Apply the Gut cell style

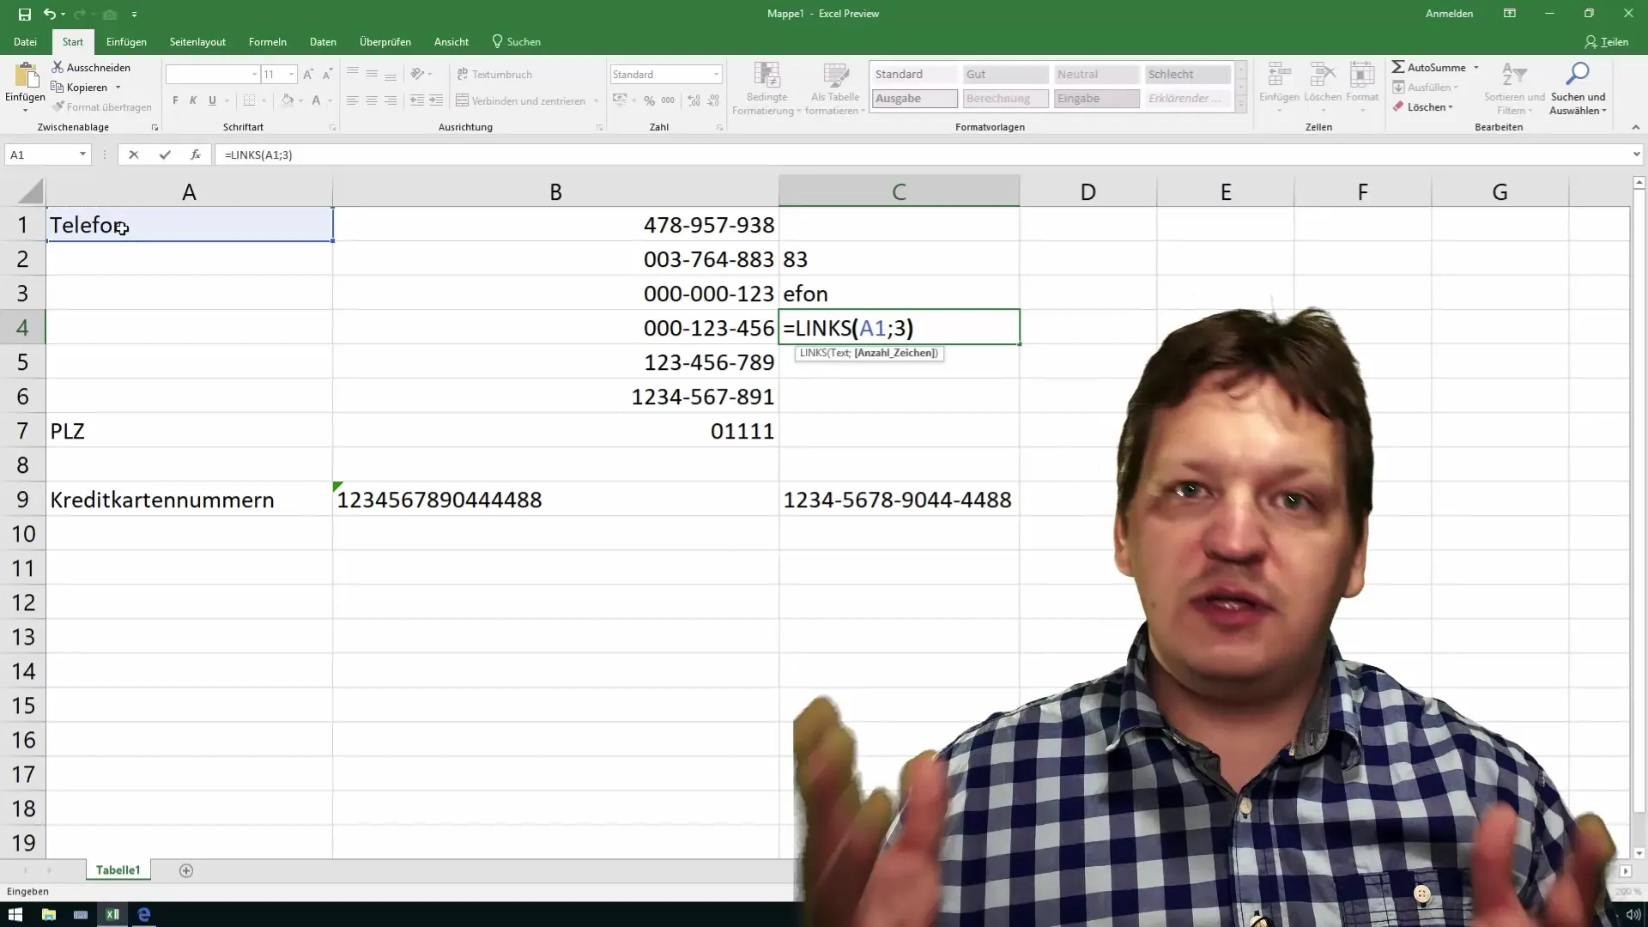(1005, 75)
